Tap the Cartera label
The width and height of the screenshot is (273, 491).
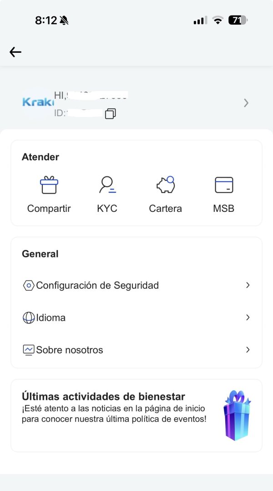[x=166, y=209]
